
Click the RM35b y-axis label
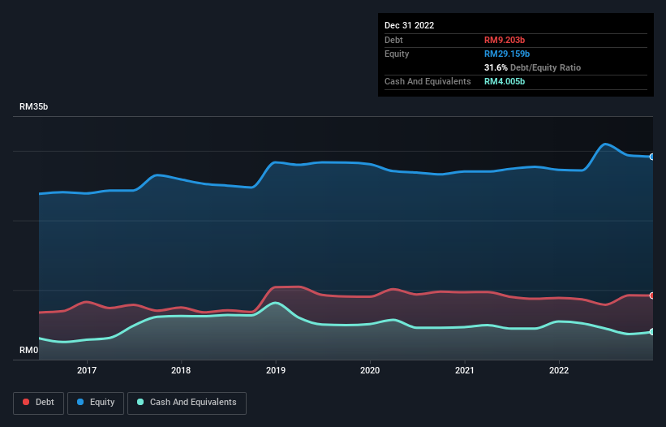click(x=33, y=106)
